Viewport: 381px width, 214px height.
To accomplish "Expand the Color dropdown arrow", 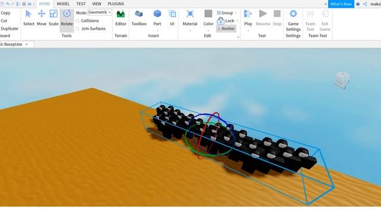I will [208, 30].
